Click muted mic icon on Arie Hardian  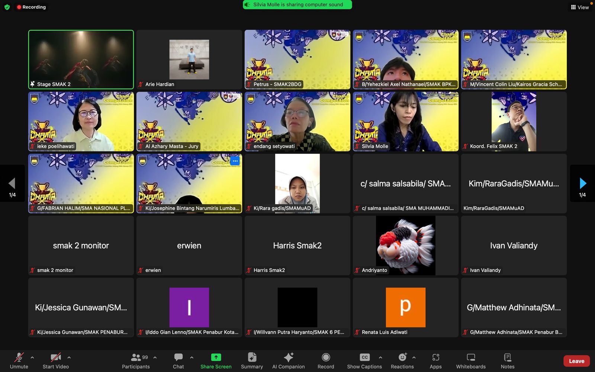pos(141,84)
